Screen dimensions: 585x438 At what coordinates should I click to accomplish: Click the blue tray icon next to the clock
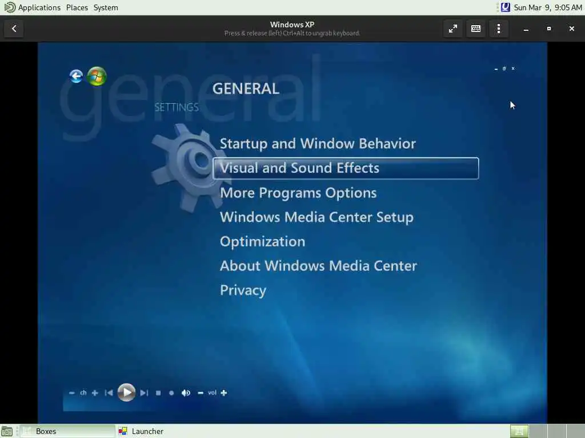click(x=505, y=7)
